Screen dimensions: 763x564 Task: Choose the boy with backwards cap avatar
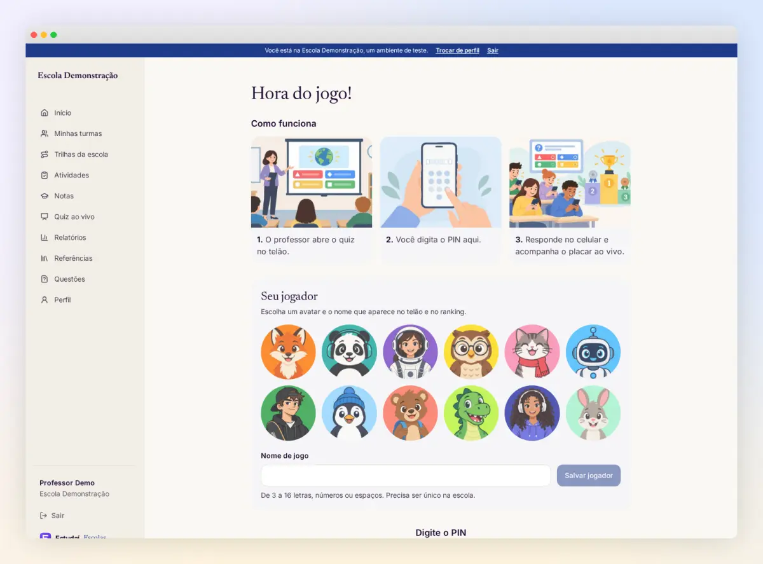288,413
